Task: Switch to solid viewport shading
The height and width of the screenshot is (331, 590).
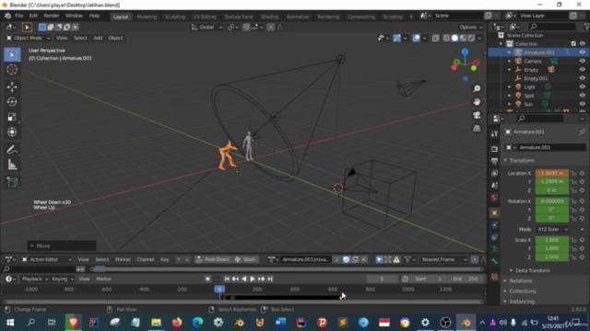Action: (x=454, y=38)
